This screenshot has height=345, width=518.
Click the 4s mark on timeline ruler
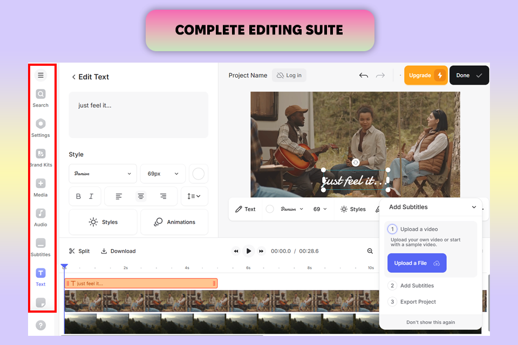[187, 268]
